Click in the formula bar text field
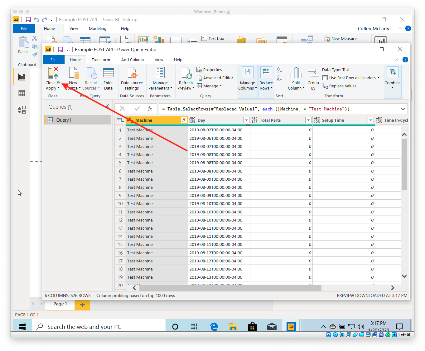Screen dimensions: 425x351 [x=279, y=109]
